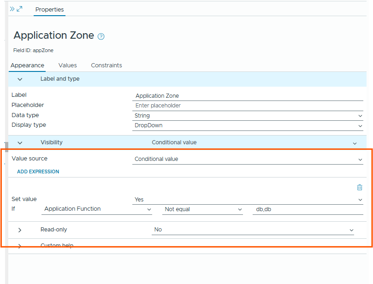Viewport: 373px width, 284px height.
Task: Select the Properties tab
Action: pos(49,9)
